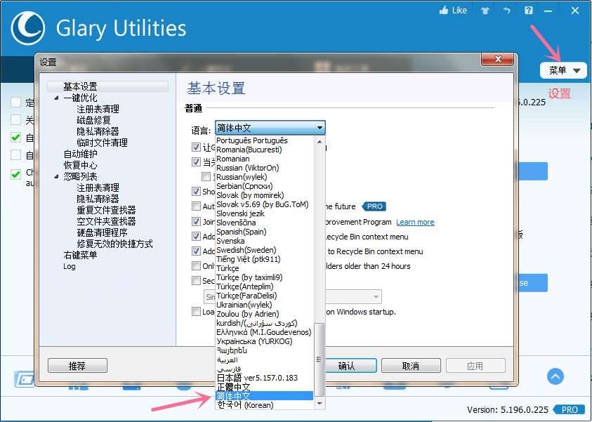The height and width of the screenshot is (422, 592).
Task: Toggle the Recycle Bin context menu checkbox
Action: [197, 237]
